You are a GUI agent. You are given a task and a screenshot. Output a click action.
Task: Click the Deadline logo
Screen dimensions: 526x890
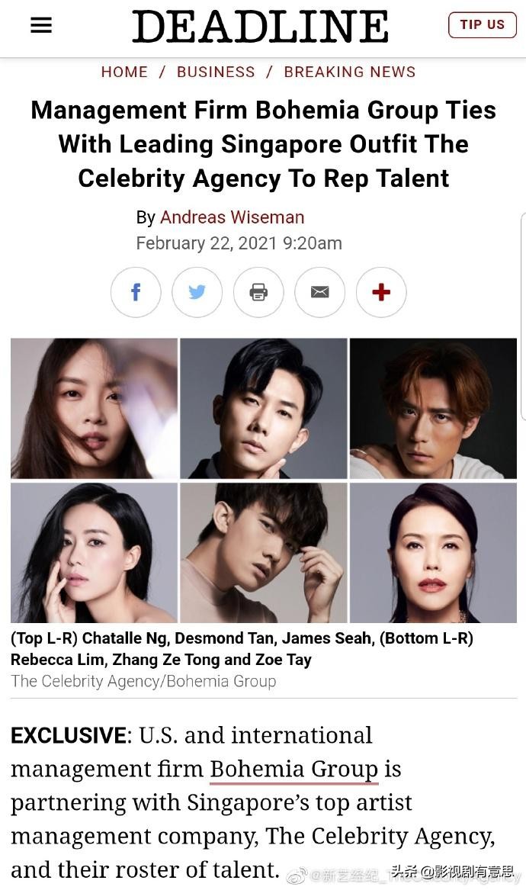pyautogui.click(x=261, y=26)
